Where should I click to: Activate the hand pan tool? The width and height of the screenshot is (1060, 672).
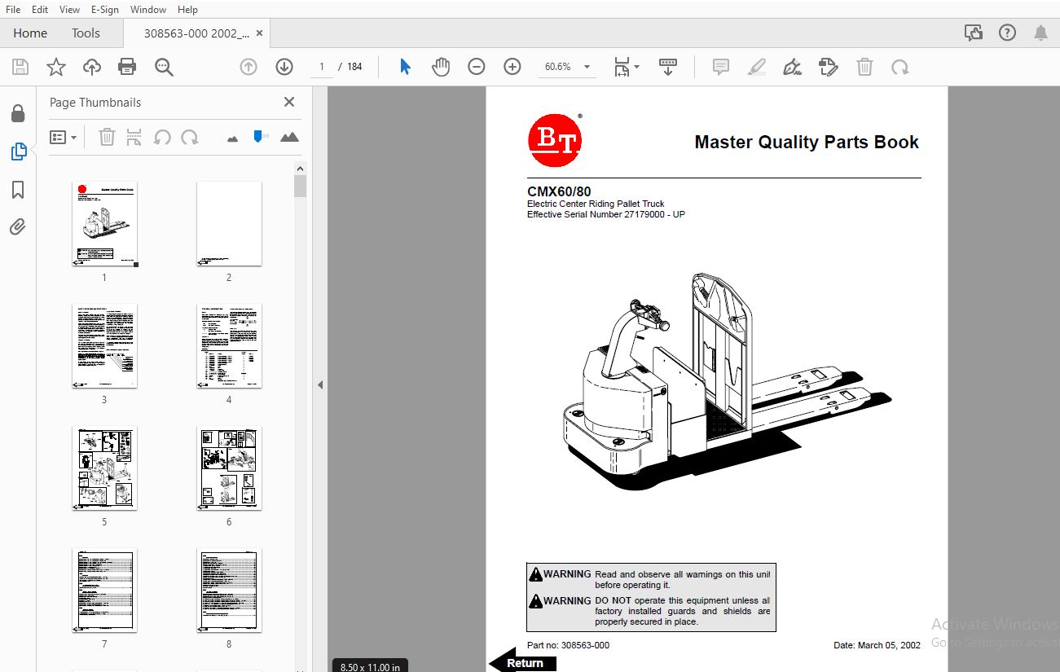441,67
